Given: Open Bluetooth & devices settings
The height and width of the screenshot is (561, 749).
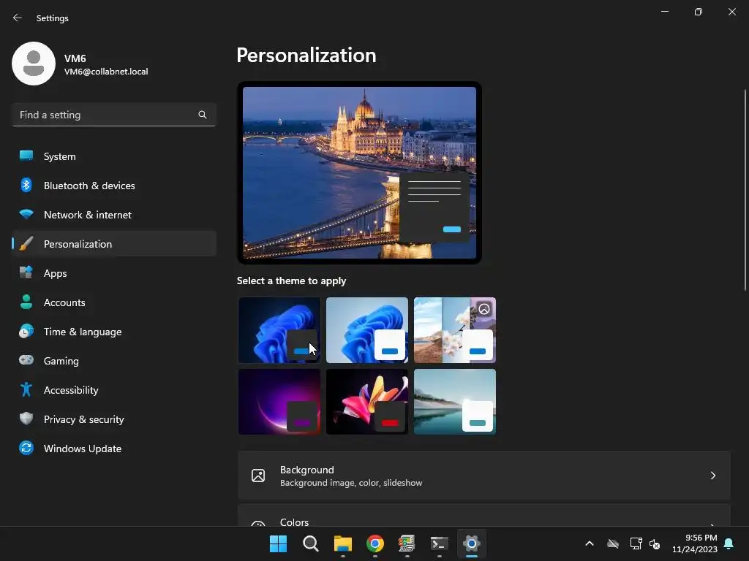Looking at the screenshot, I should coord(114,185).
